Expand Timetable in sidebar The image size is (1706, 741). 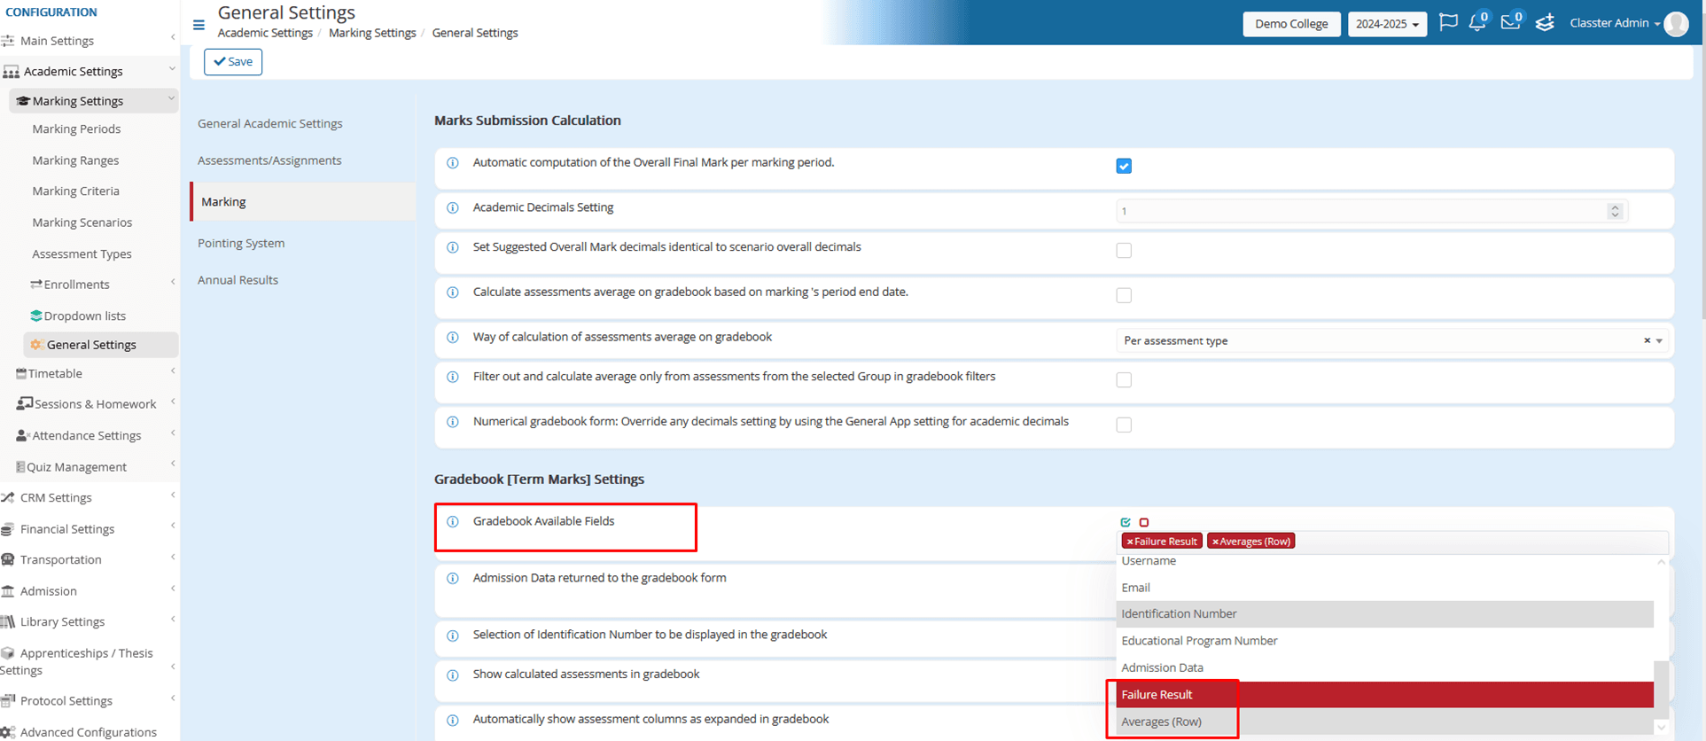[173, 371]
